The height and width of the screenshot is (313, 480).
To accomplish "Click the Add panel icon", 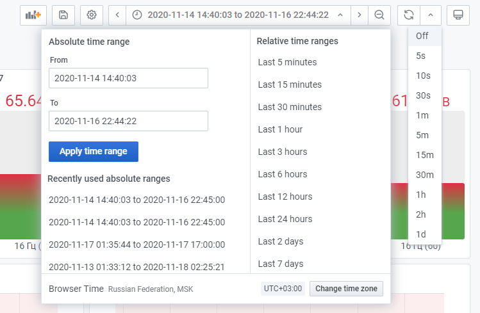I will pos(33,15).
